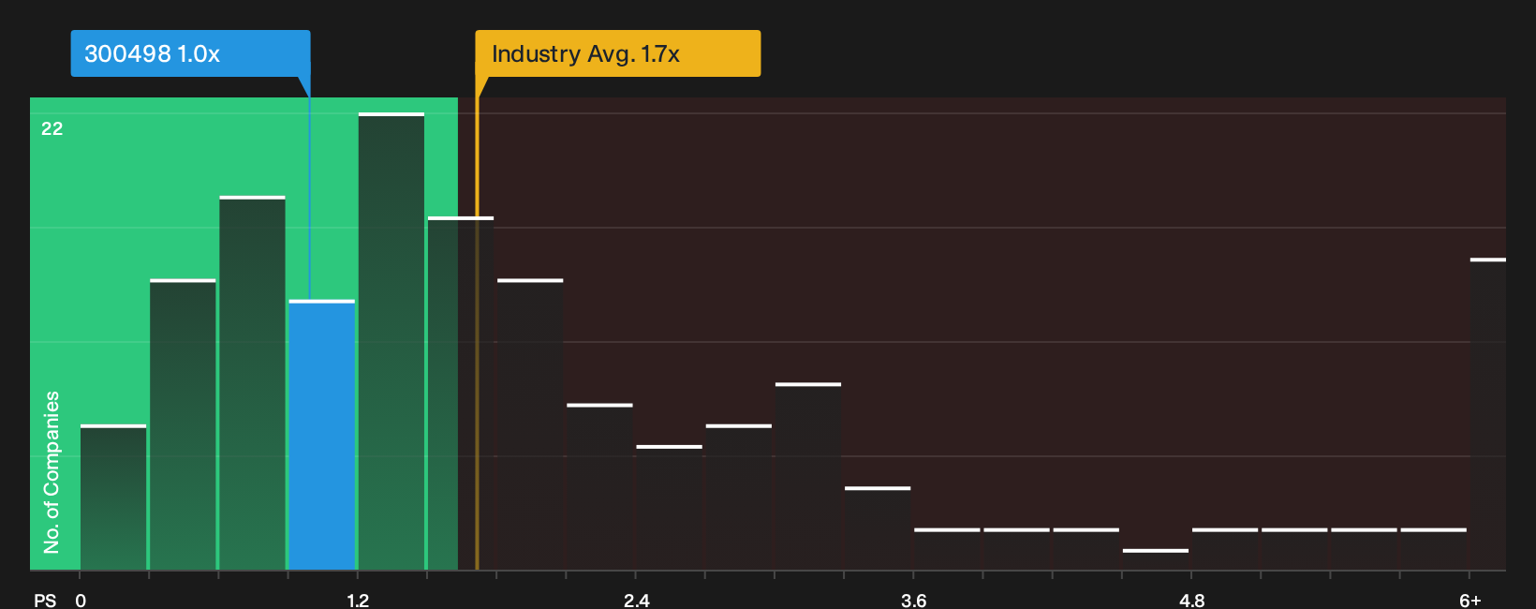Click the '22' y-axis value
Screen dimensions: 1536x609
pos(52,128)
